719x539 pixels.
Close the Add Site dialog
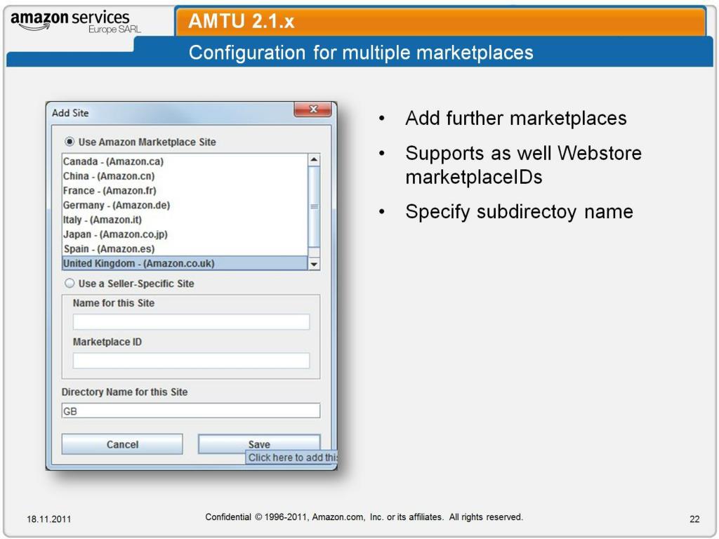click(312, 109)
